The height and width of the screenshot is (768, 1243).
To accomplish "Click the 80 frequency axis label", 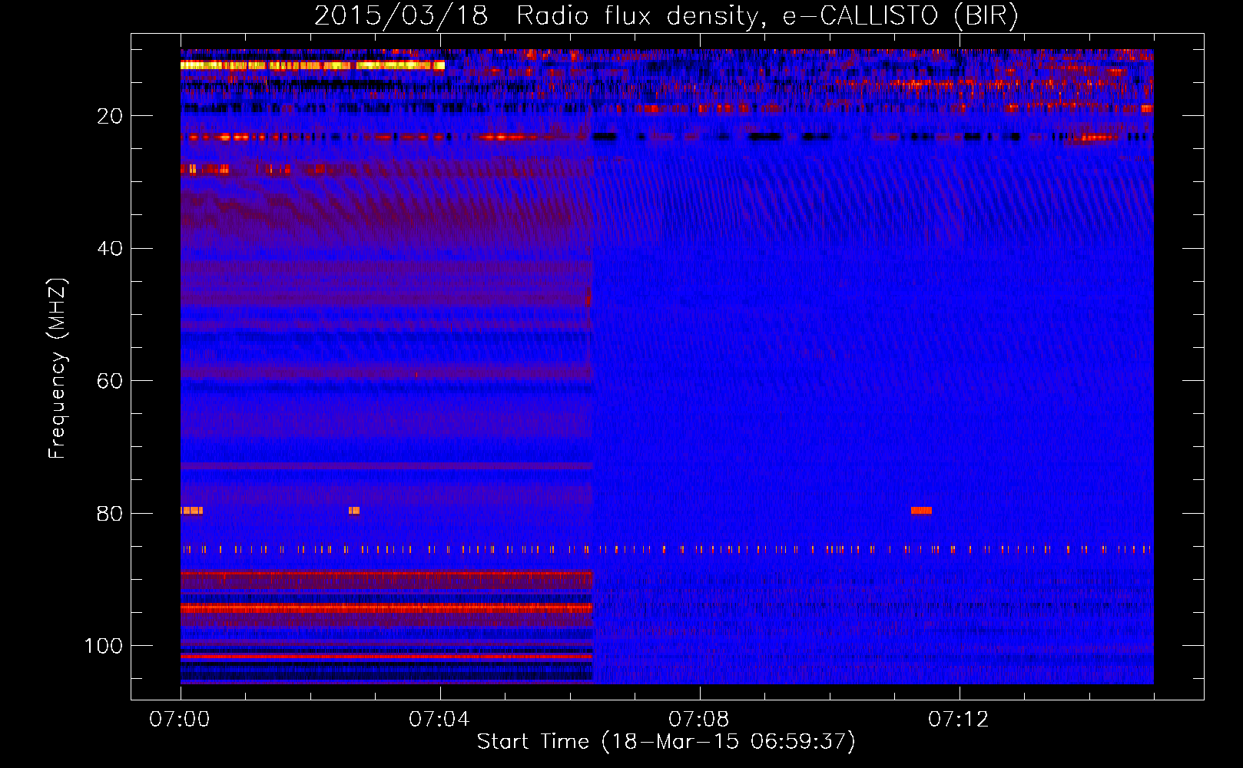I will pos(110,514).
